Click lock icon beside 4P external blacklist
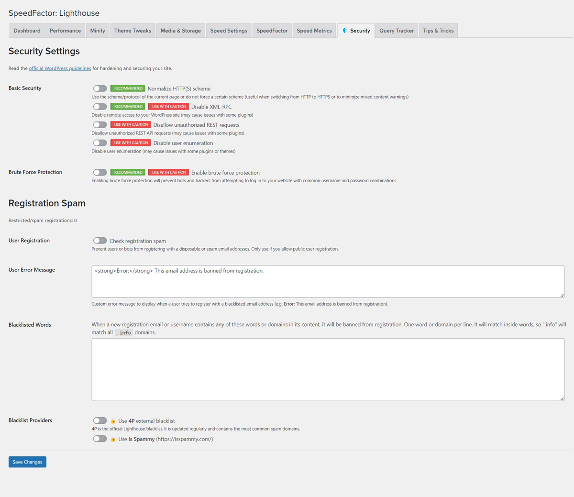Viewport: 574px width, 497px height. click(x=113, y=421)
